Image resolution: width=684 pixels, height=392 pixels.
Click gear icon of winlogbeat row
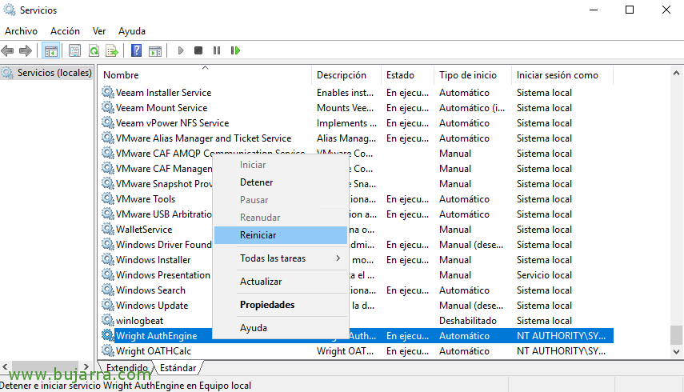[108, 320]
